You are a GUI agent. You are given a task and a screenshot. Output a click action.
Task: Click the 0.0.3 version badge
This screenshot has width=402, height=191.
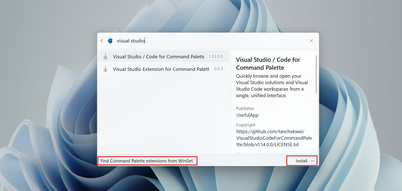pos(218,69)
